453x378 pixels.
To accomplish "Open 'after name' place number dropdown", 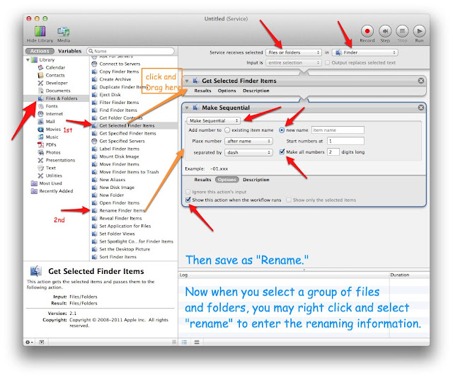I will [x=248, y=141].
